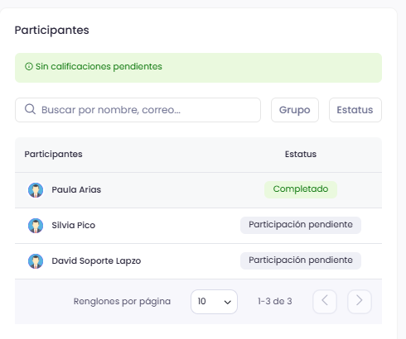Click the 1-3 de 3 pagination text
The image size is (406, 339).
(x=275, y=301)
